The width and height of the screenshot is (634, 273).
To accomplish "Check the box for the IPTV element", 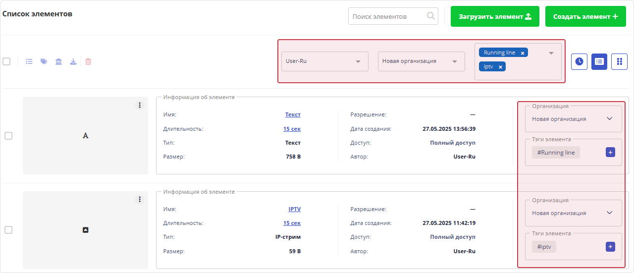I will 8,230.
